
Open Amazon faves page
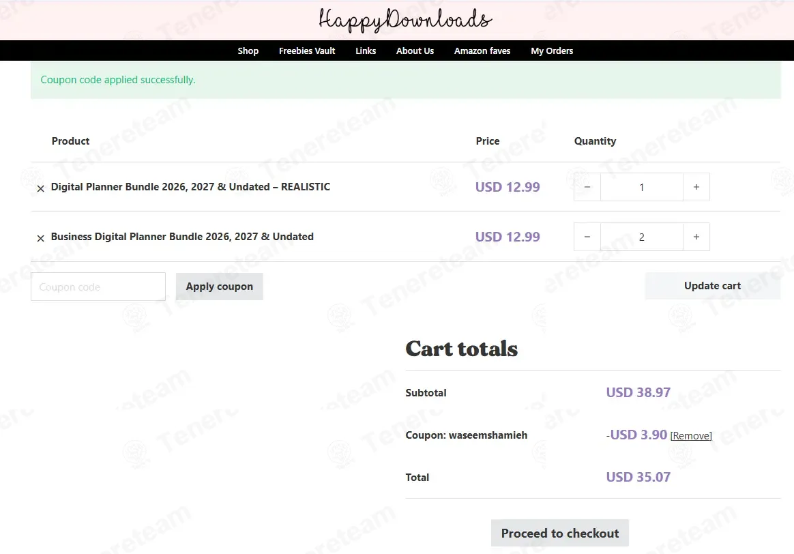[x=482, y=50]
